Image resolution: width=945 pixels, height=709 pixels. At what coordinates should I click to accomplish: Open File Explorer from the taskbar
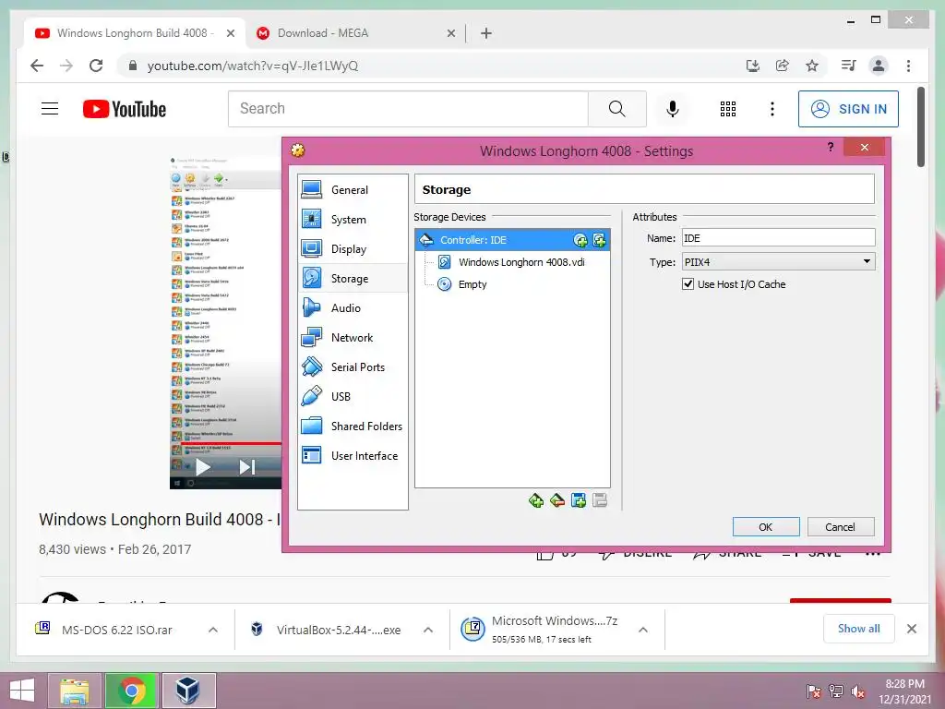[76, 691]
